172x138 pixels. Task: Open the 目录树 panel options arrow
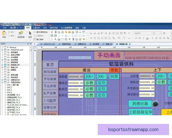[x=28, y=44]
